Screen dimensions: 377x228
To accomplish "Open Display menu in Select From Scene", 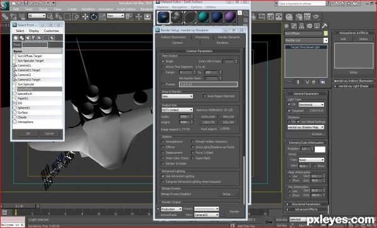I will (x=34, y=31).
